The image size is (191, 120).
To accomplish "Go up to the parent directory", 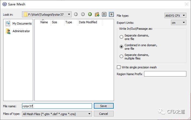I will point(90,14).
